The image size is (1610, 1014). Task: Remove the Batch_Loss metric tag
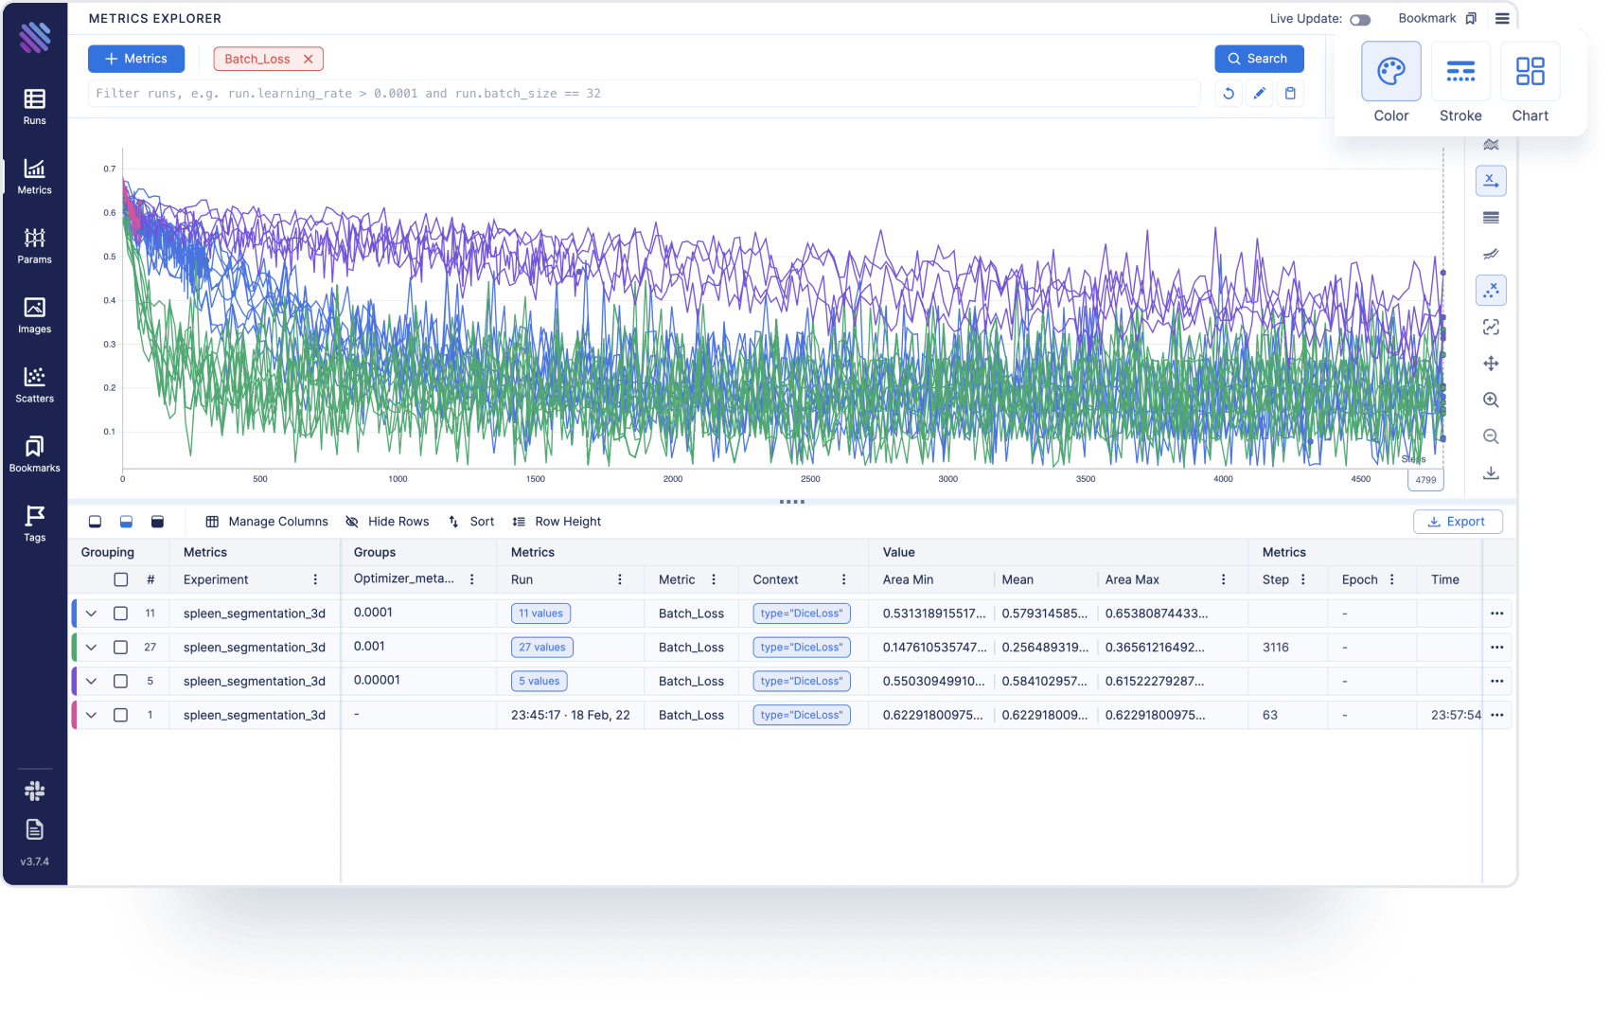[x=308, y=59]
